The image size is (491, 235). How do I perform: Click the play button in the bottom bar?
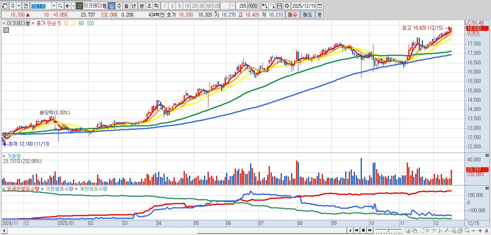pos(351,230)
